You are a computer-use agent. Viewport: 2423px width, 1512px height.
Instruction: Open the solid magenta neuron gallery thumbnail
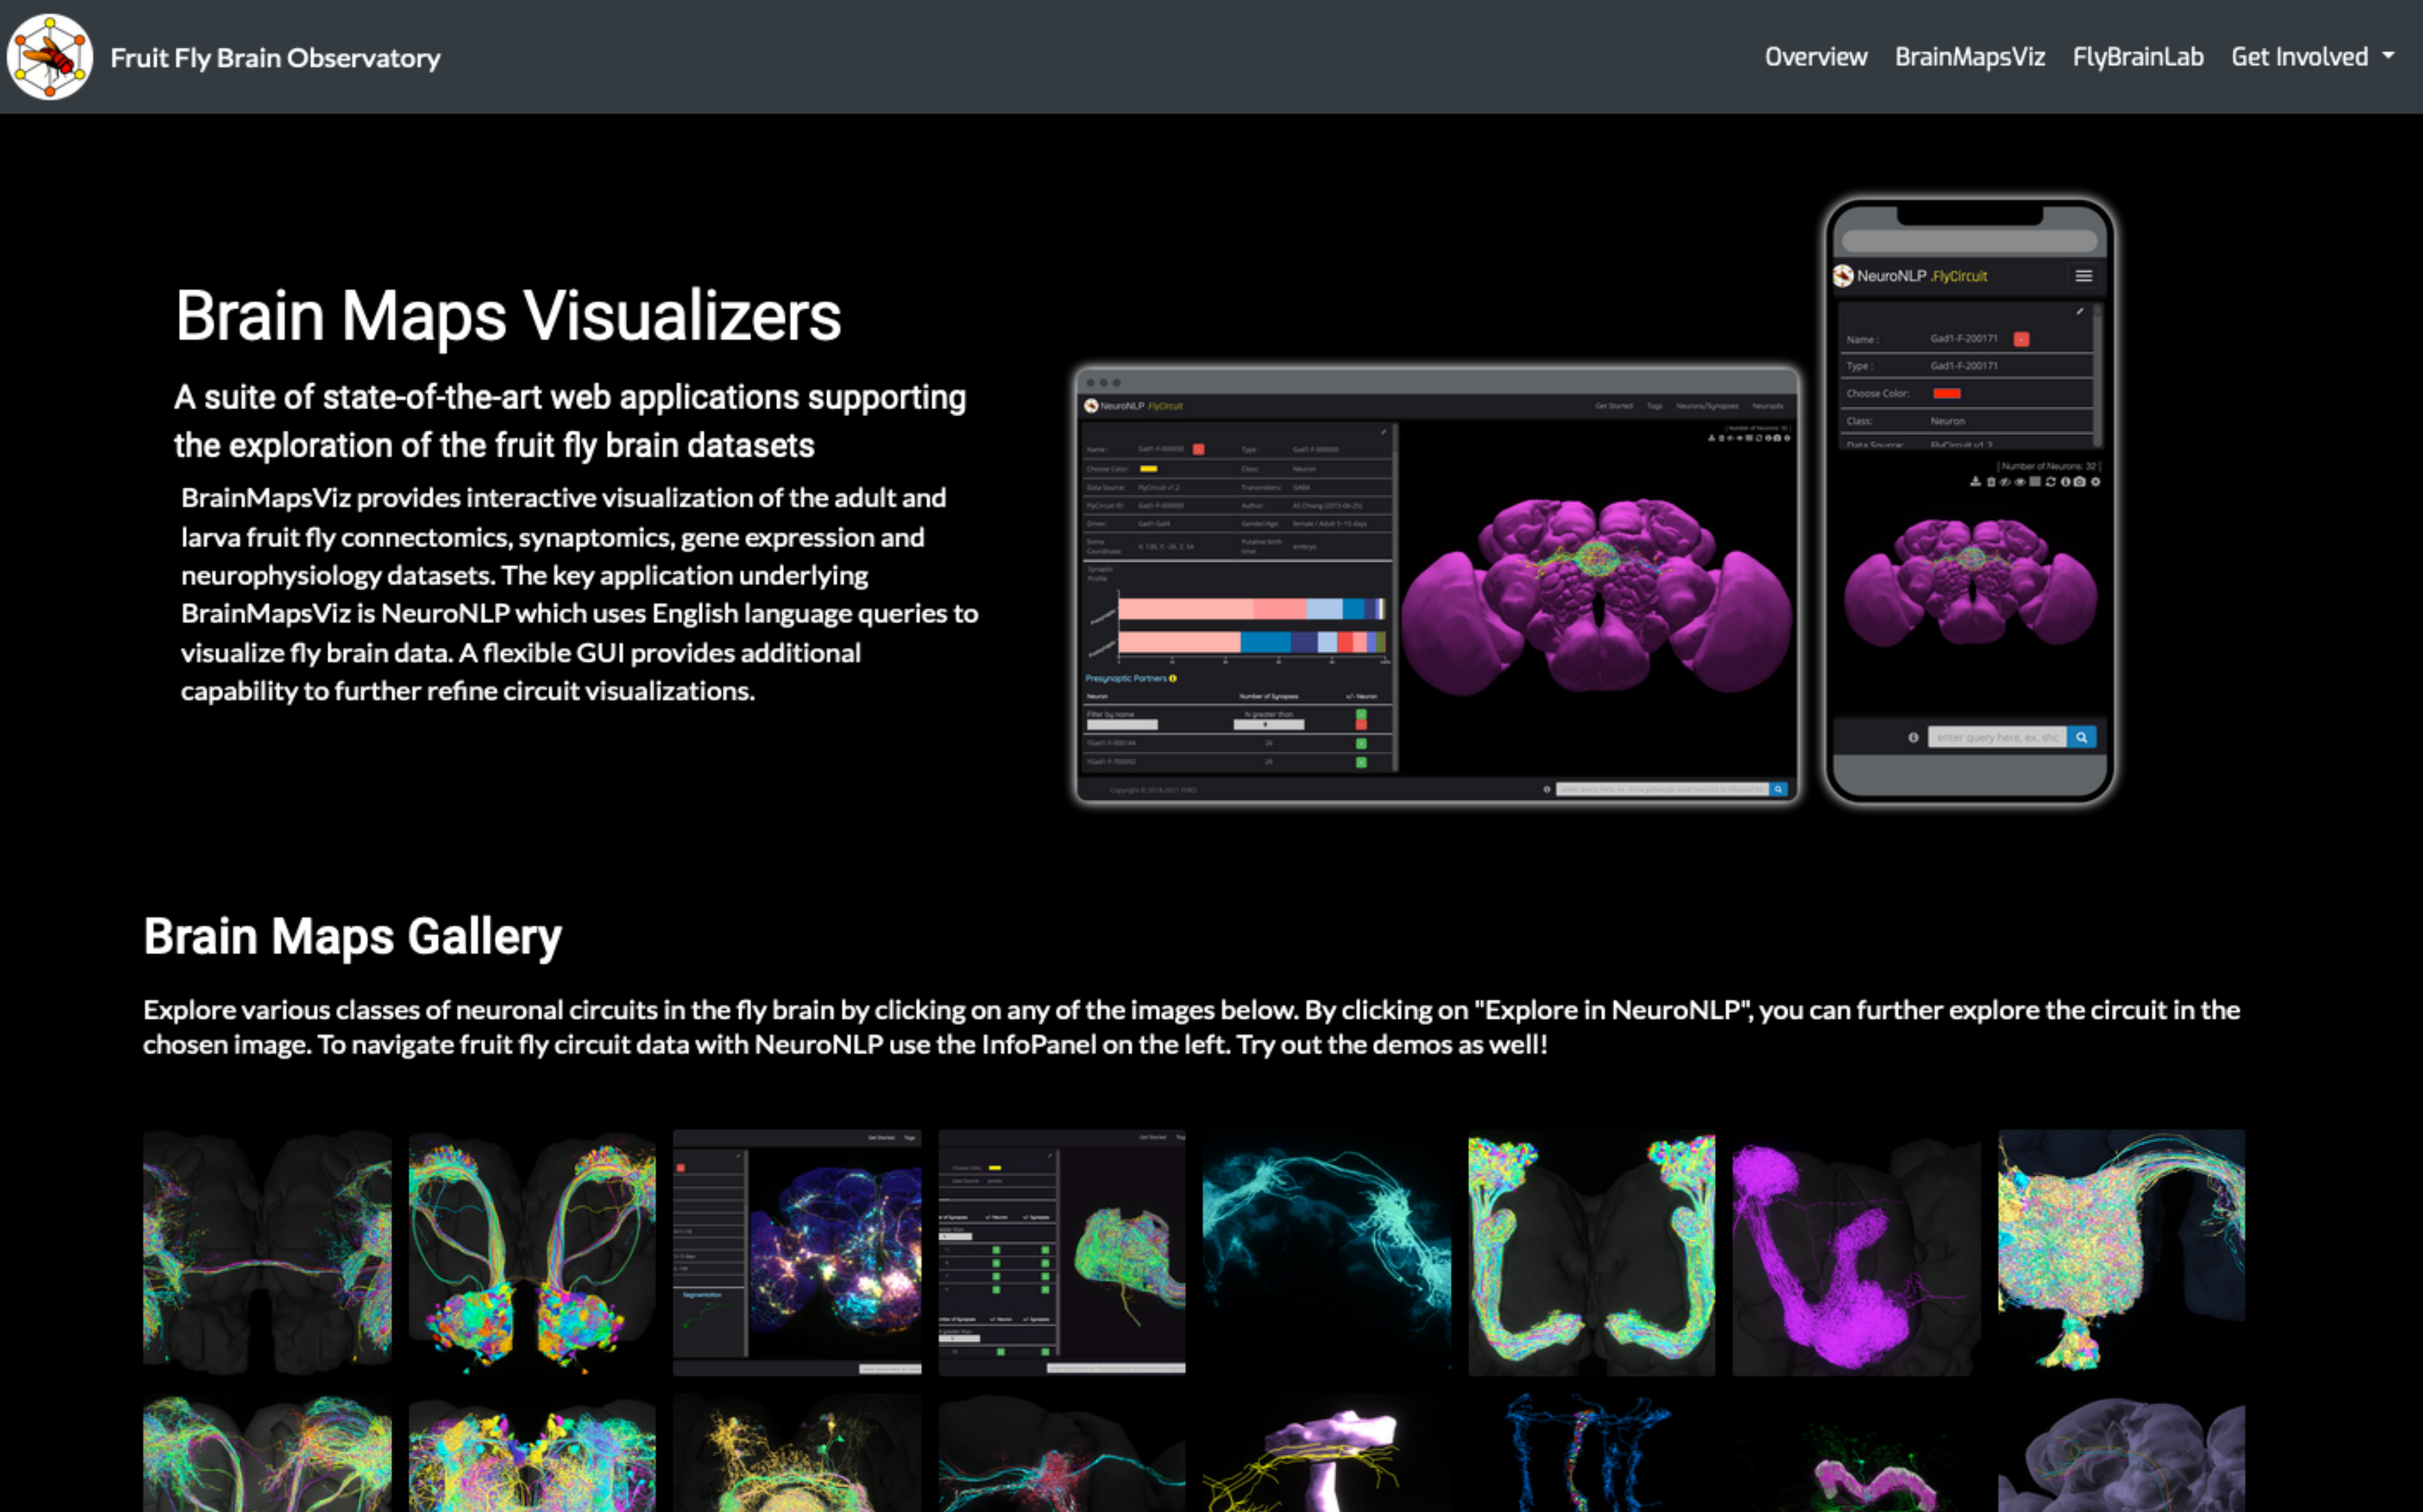pyautogui.click(x=1855, y=1252)
